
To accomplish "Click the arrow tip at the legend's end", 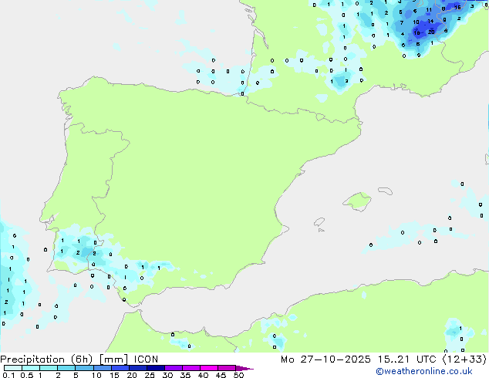I will click(x=244, y=368).
